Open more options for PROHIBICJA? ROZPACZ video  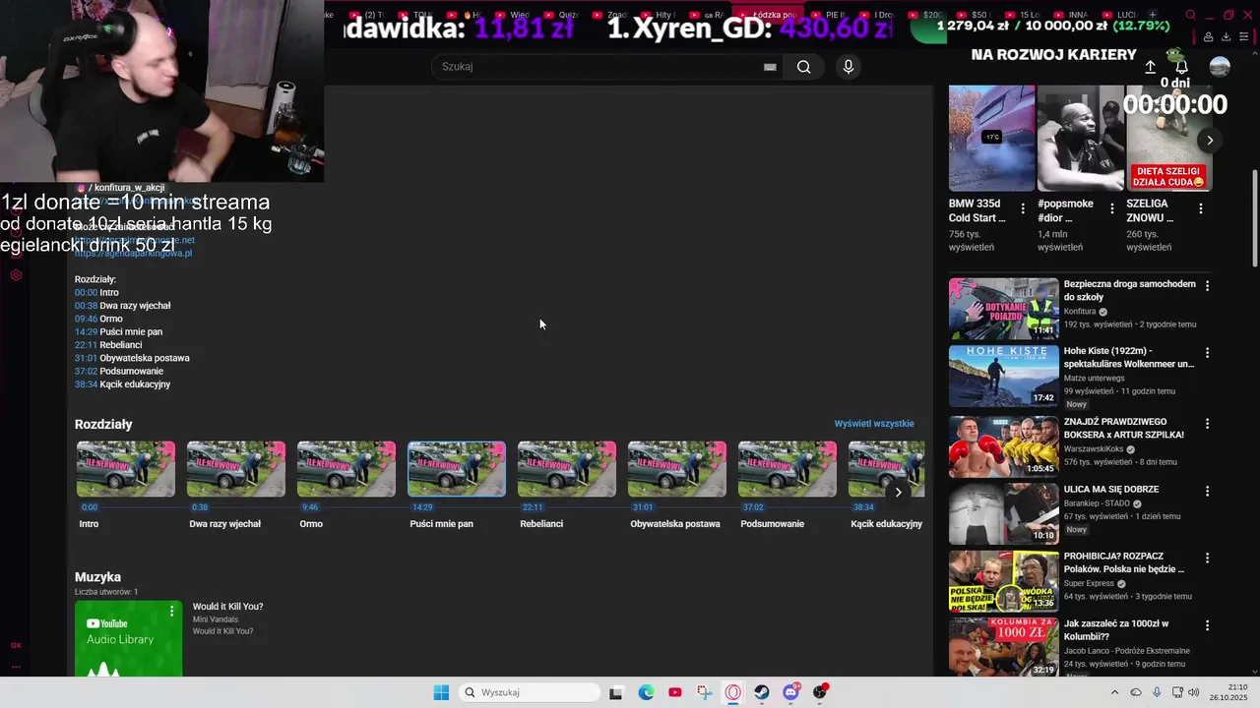click(1207, 557)
